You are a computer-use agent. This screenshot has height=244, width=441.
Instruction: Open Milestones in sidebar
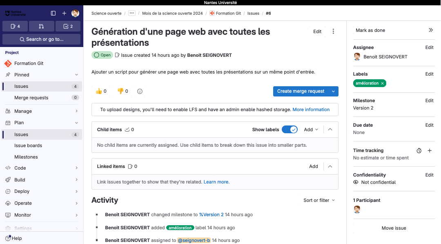coord(42,157)
